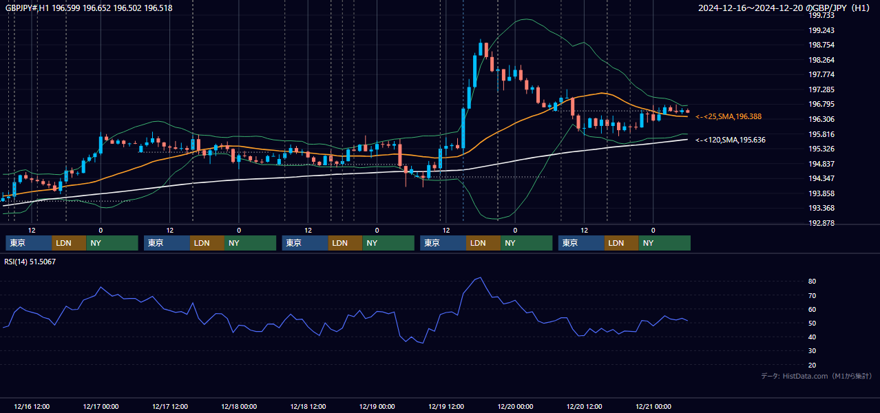Click the 12/19 00:00 date label
The width and height of the screenshot is (880, 413).
coord(377,406)
